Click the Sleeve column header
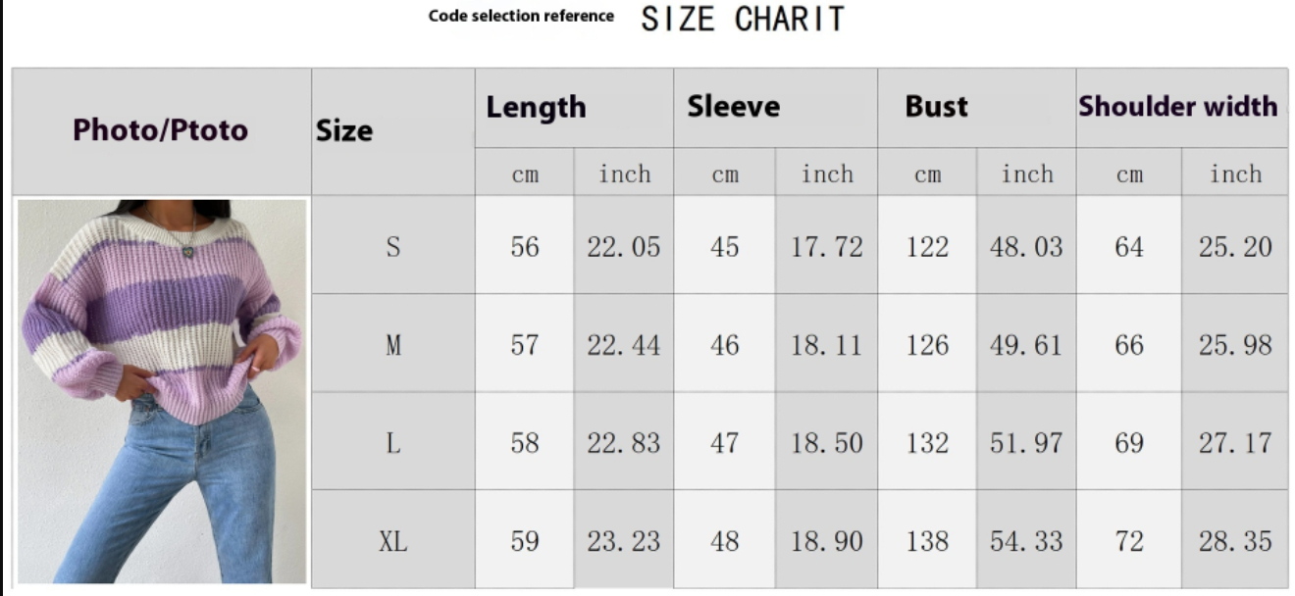Image resolution: width=1295 pixels, height=596 pixels. [734, 107]
